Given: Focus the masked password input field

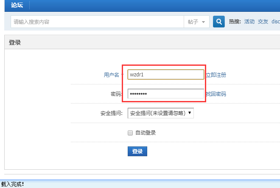Looking at the screenshot, I should point(165,94).
